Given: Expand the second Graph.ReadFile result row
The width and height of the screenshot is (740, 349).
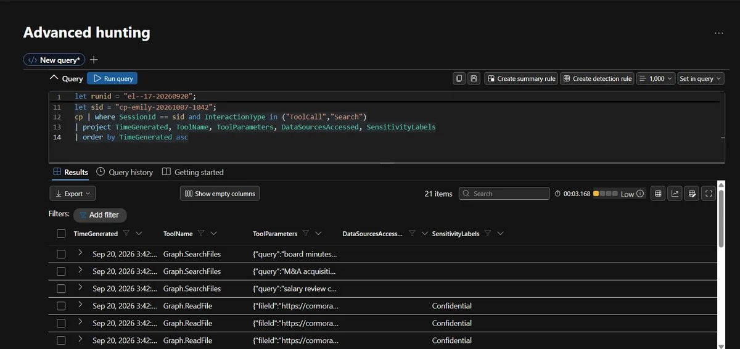Looking at the screenshot, I should 80,322.
